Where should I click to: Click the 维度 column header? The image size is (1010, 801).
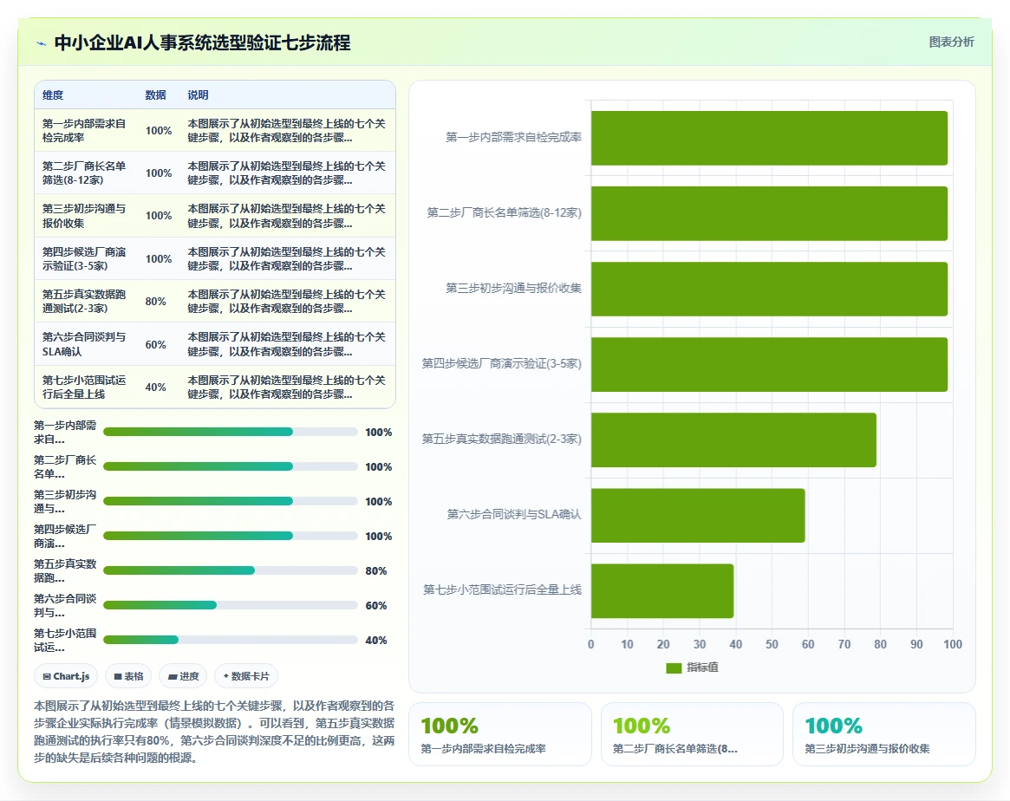click(53, 94)
